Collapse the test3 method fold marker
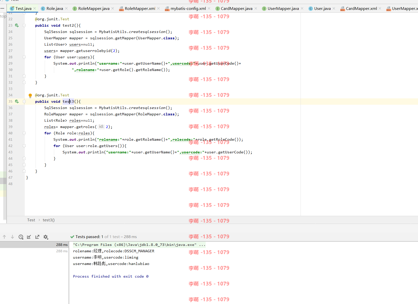Image resolution: width=418 pixels, height=304 pixels. coord(24,101)
